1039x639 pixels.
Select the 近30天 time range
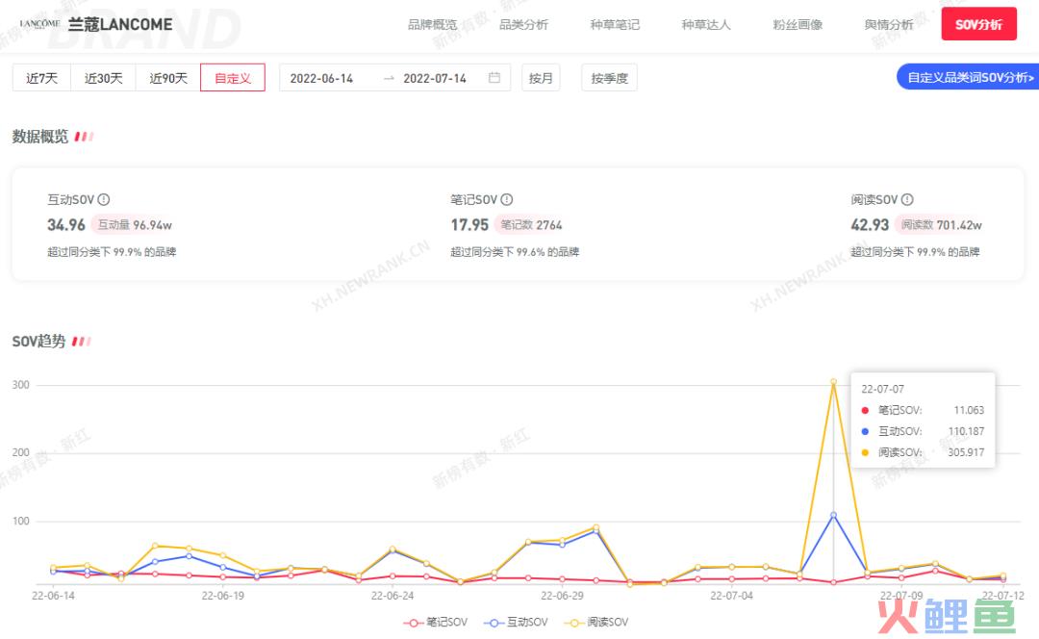tap(103, 78)
